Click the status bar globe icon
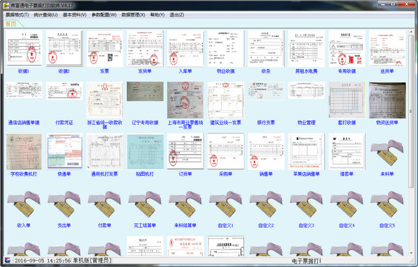418x267 pixels. coord(8,260)
